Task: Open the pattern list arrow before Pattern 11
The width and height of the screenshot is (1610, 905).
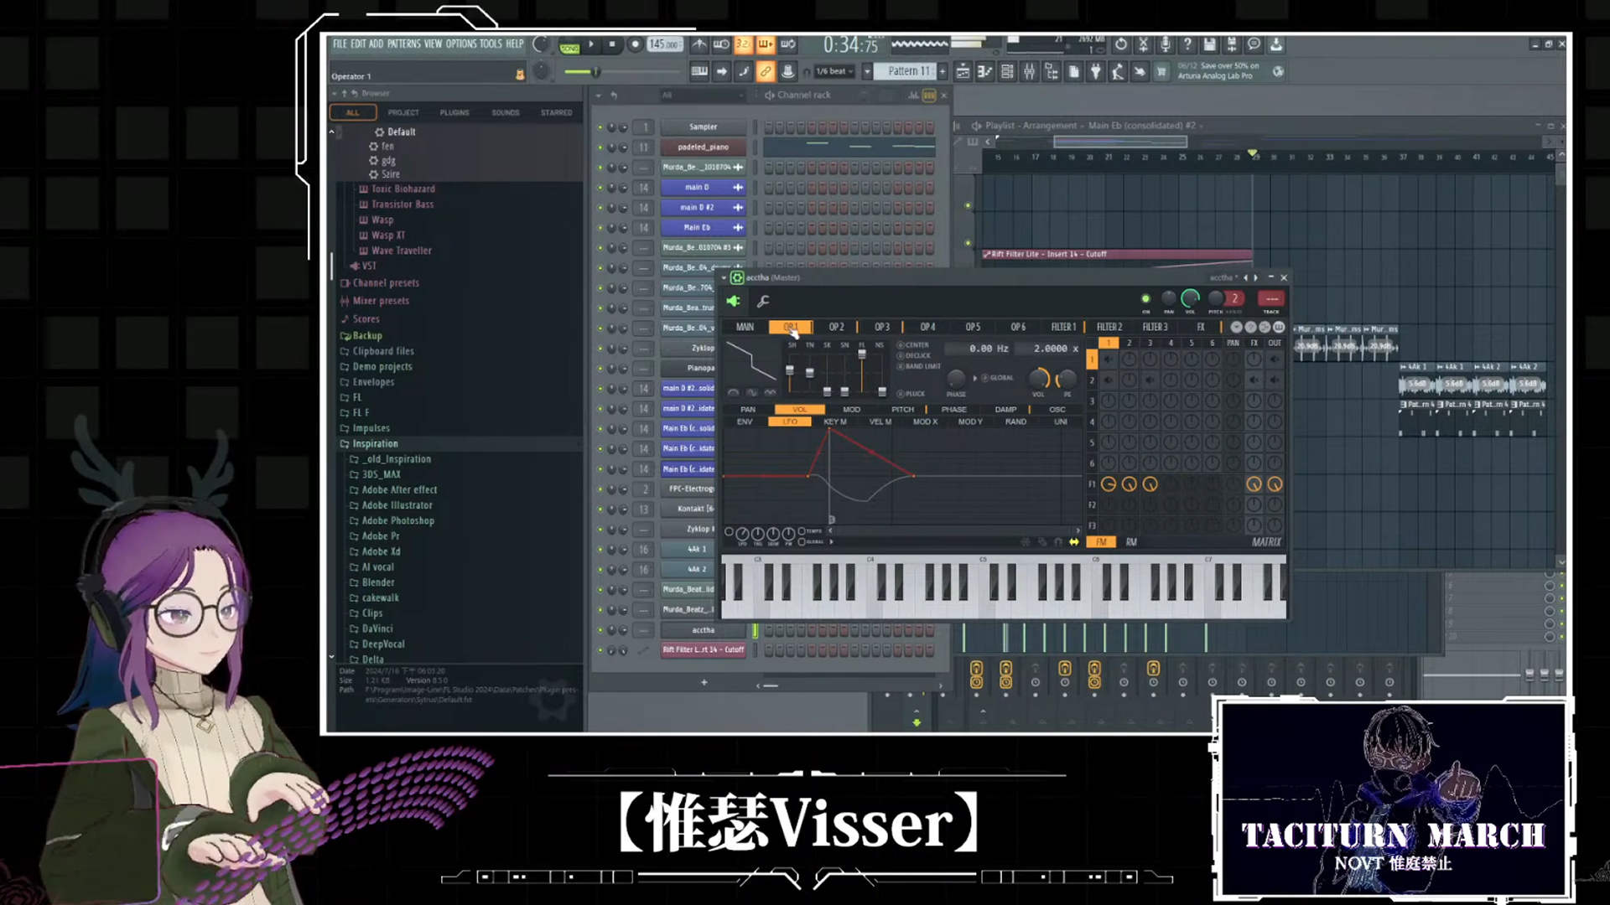Action: coord(867,72)
